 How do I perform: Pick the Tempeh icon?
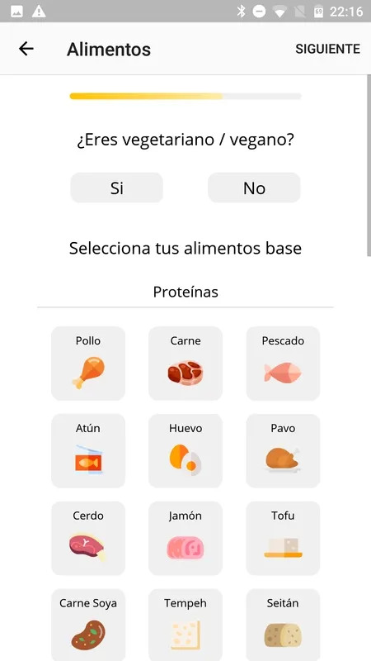pyautogui.click(x=185, y=635)
